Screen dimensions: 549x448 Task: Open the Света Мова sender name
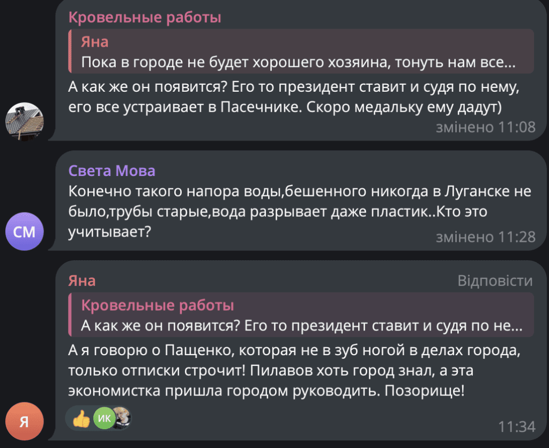pos(112,171)
